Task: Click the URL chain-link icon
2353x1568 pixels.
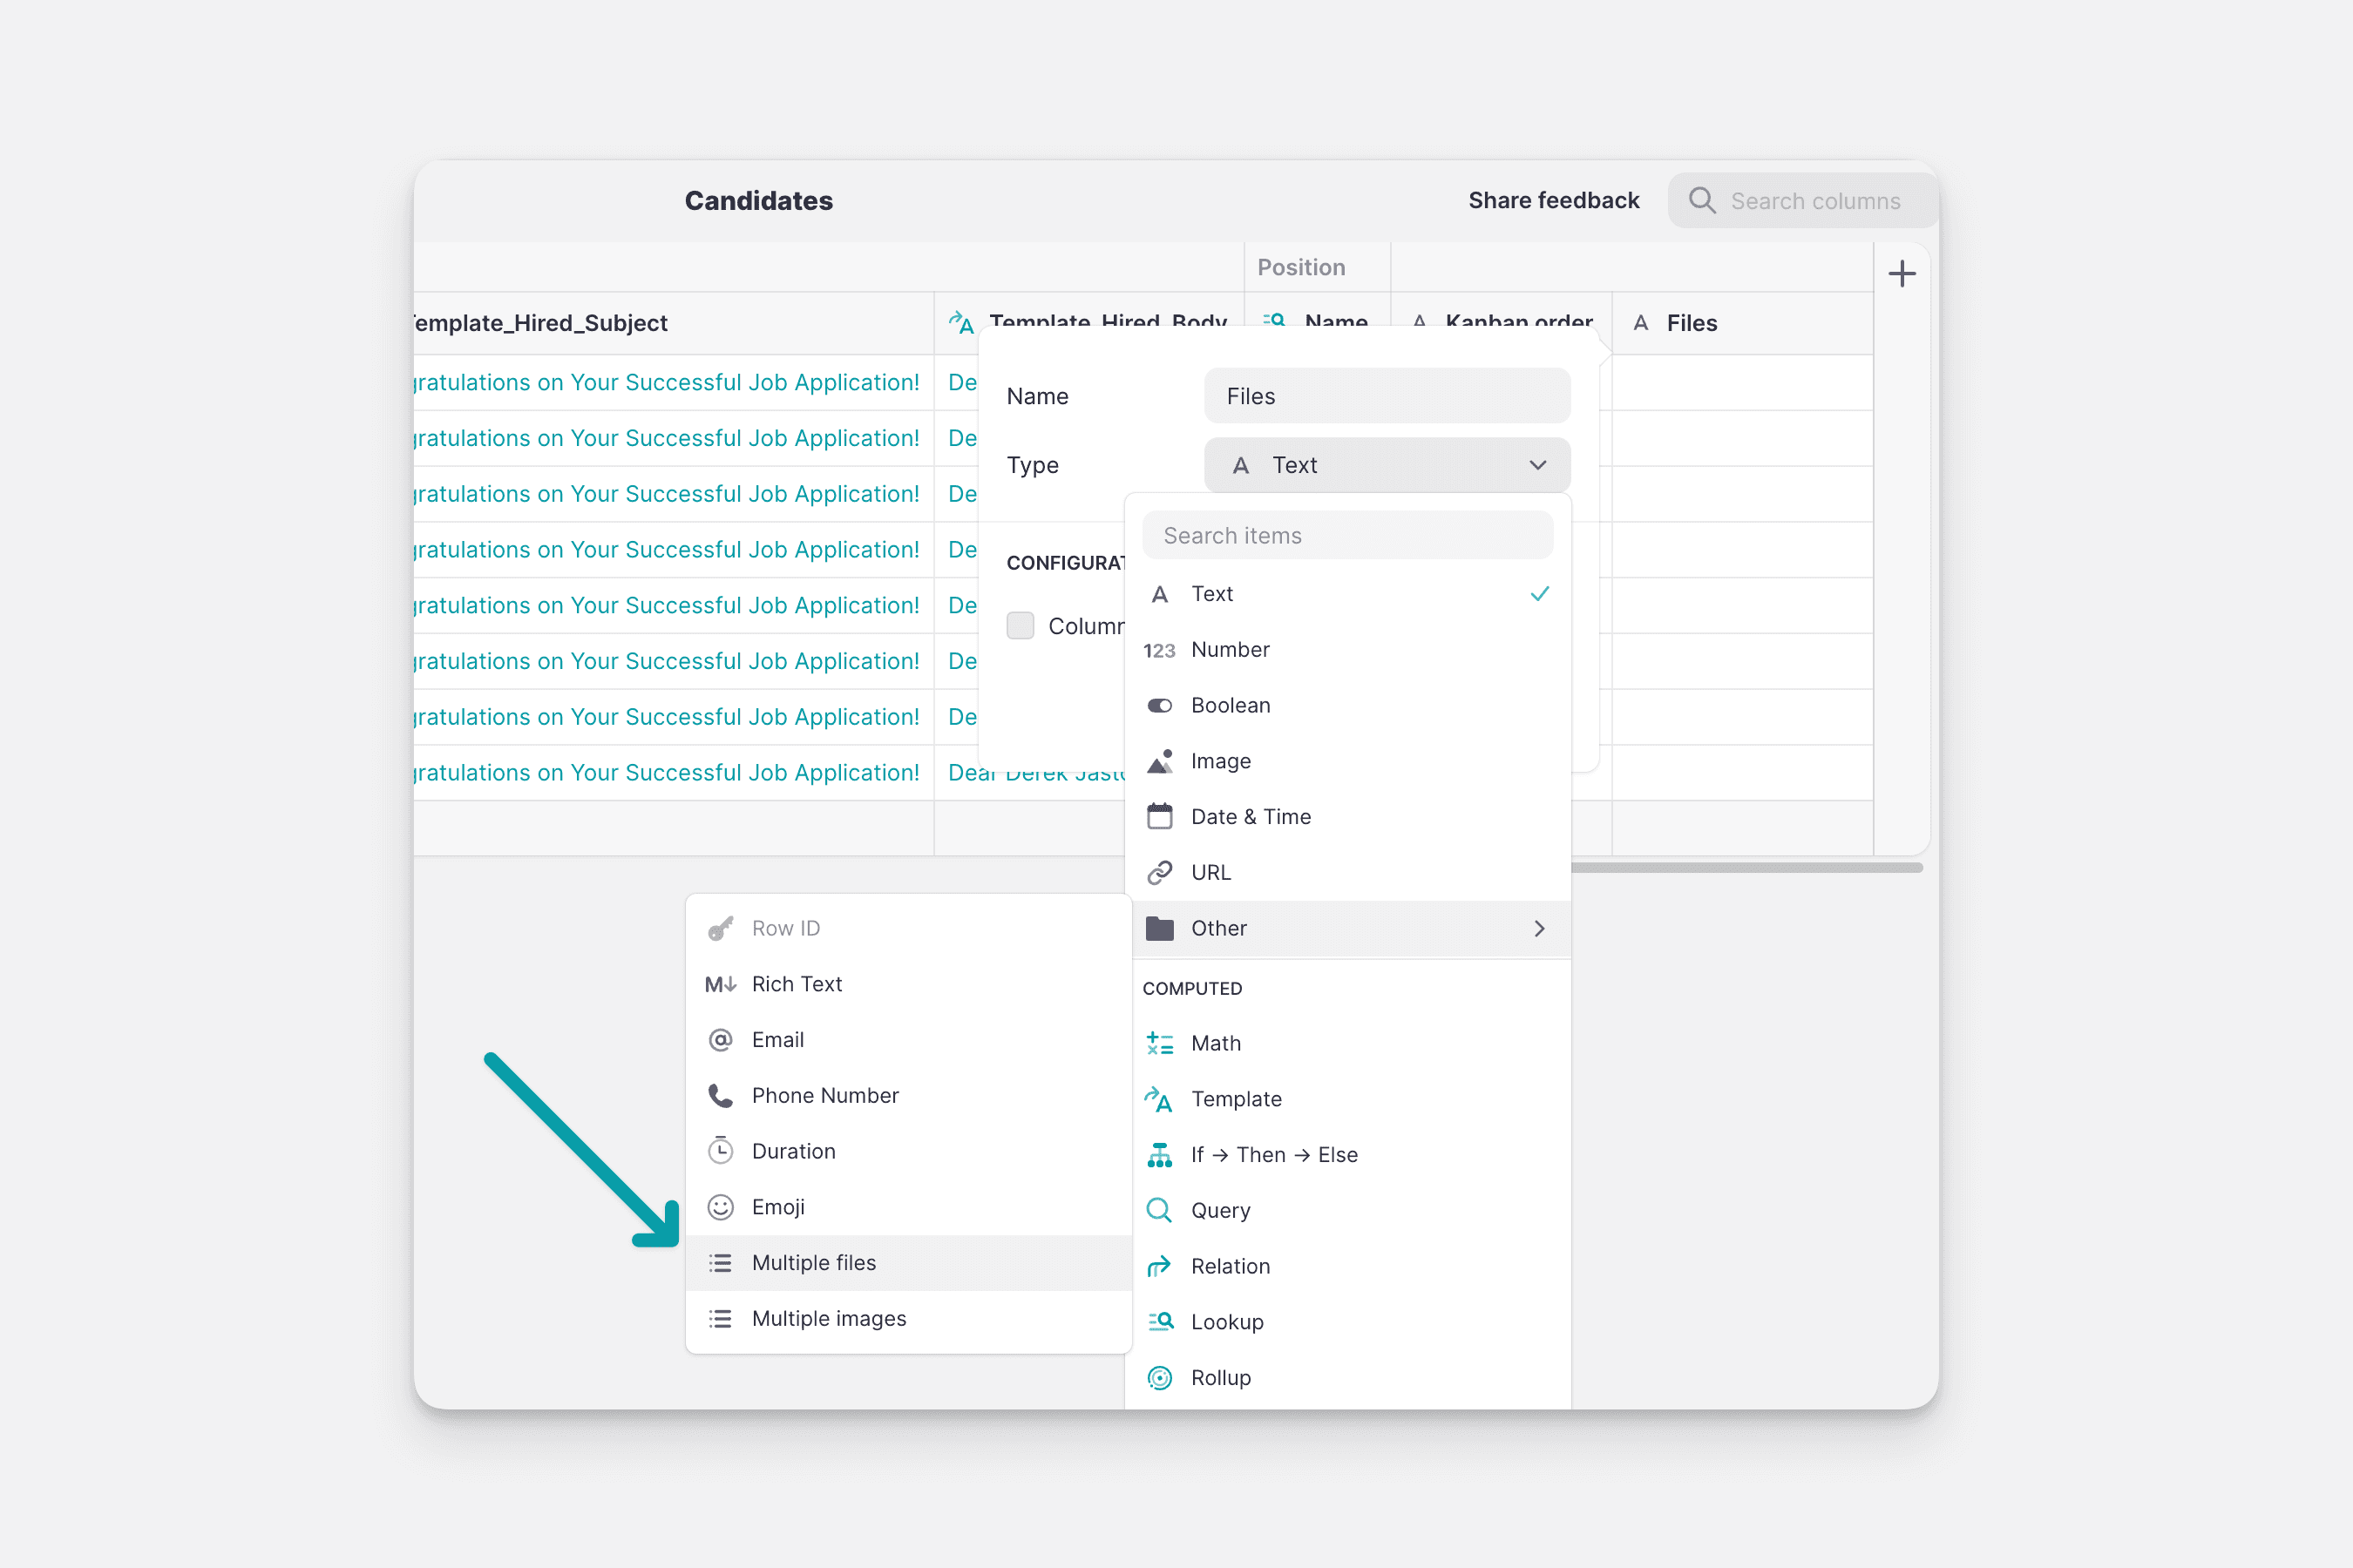Action: click(1158, 873)
